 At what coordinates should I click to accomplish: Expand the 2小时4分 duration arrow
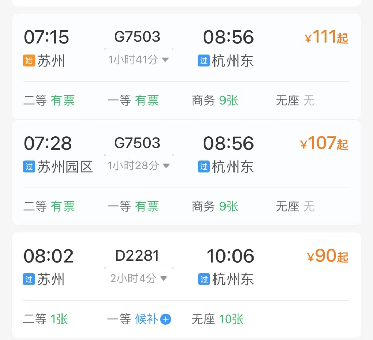[164, 278]
